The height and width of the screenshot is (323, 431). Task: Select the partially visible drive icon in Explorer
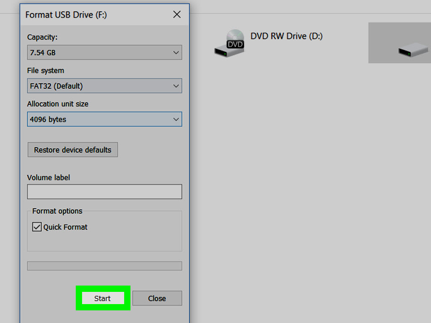413,50
